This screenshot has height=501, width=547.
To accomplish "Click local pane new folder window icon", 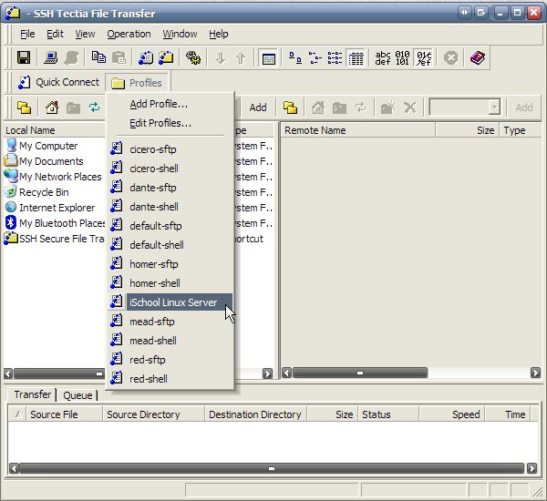I will coord(24,107).
